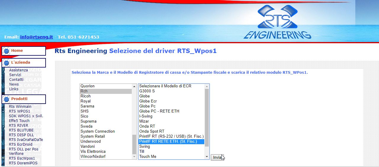Click the info@rtseng.it email link
The image size is (379, 167).
(x=36, y=37)
